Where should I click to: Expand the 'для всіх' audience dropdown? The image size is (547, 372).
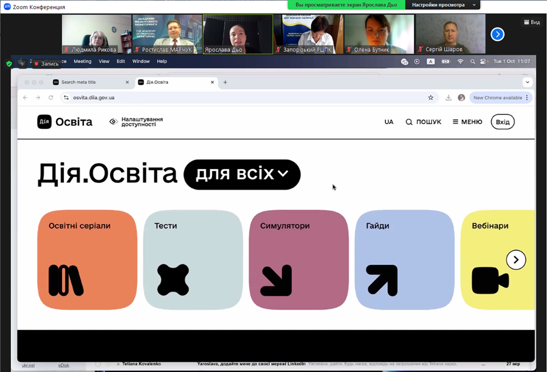242,174
